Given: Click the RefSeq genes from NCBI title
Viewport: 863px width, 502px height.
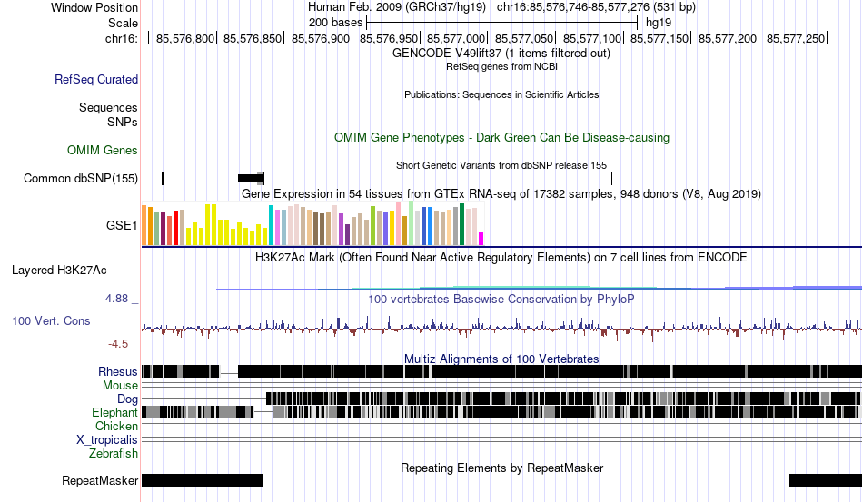Looking at the screenshot, I should 501,66.
